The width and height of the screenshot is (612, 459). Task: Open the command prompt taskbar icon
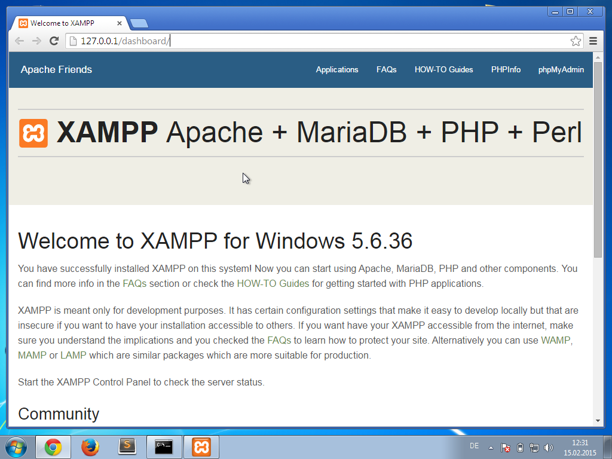point(164,447)
